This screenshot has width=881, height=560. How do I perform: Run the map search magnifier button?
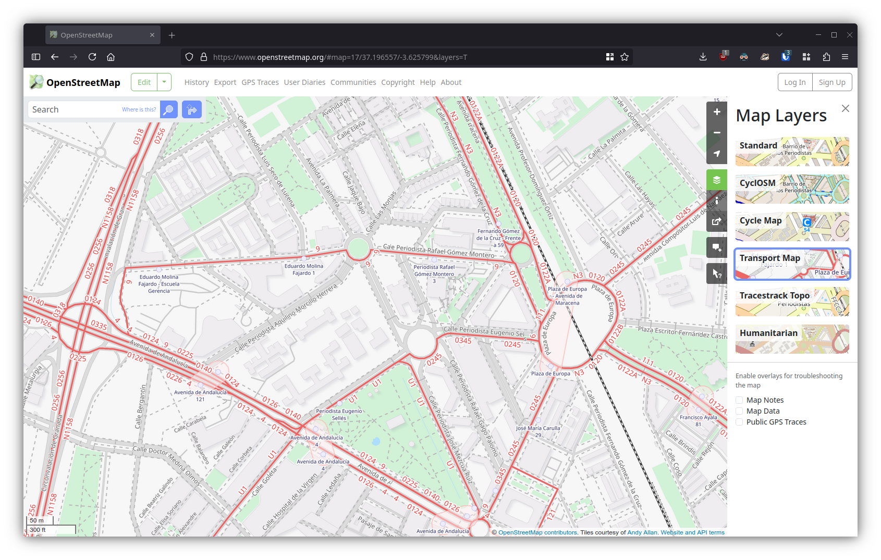click(x=169, y=109)
